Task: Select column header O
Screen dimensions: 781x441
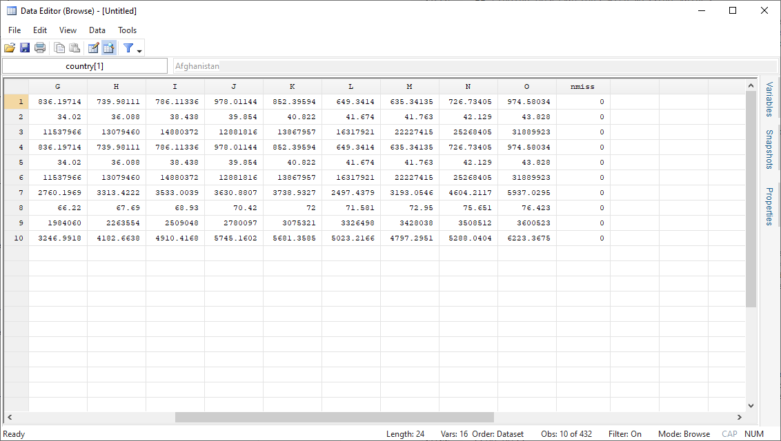Action: 527,87
